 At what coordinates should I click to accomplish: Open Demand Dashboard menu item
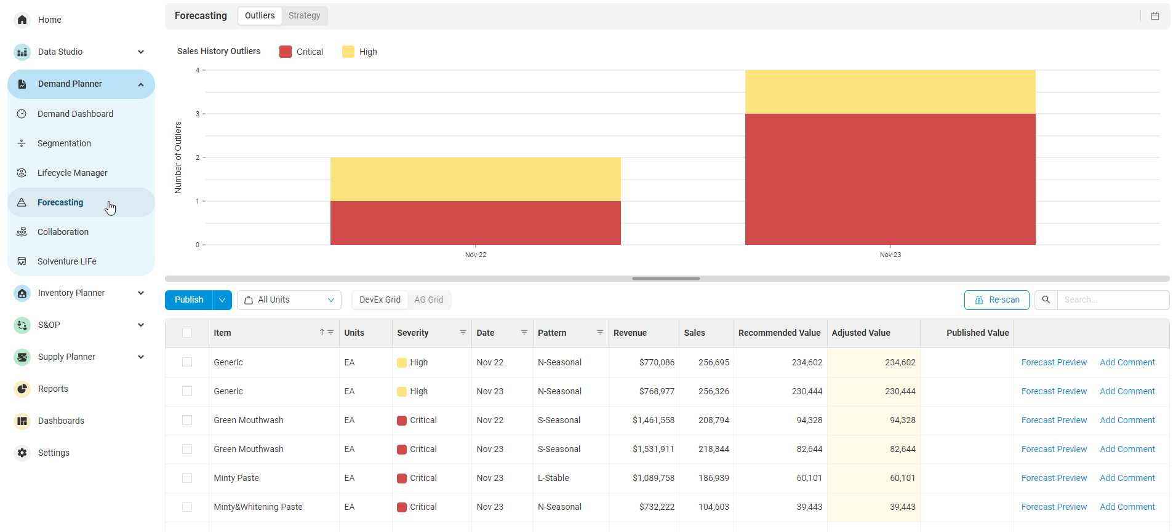(x=81, y=114)
